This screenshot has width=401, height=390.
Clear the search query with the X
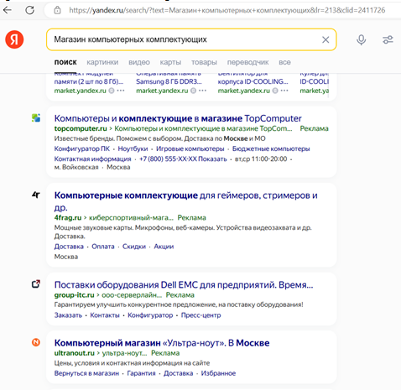[325, 39]
